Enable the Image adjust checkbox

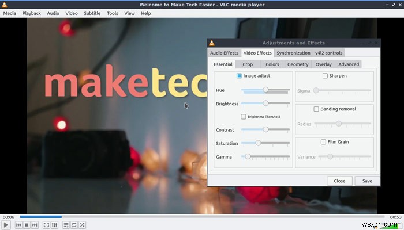[x=239, y=76]
